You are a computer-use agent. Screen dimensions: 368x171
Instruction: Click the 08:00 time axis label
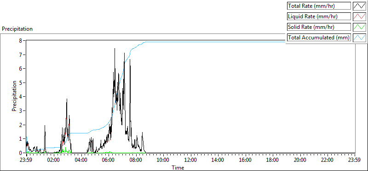click(x=136, y=160)
